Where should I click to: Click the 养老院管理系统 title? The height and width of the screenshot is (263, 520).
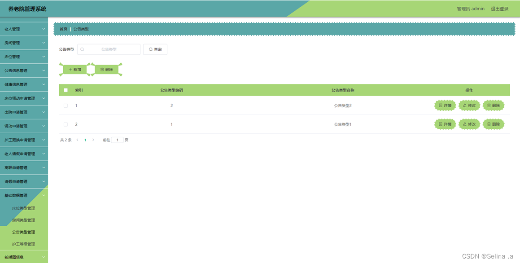[x=27, y=9]
